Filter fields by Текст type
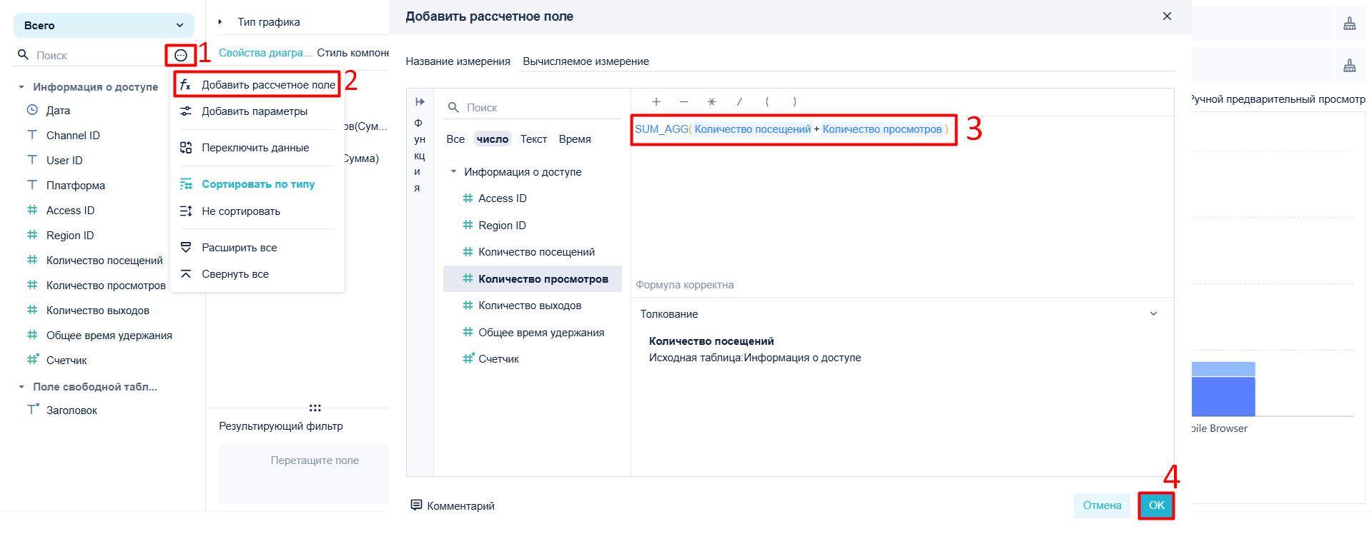 pyautogui.click(x=533, y=139)
